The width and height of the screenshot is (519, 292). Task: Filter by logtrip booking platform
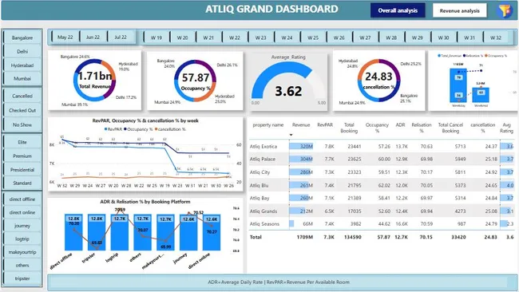22,239
